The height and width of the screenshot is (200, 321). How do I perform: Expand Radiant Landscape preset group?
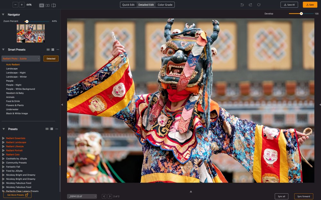(x=3, y=142)
